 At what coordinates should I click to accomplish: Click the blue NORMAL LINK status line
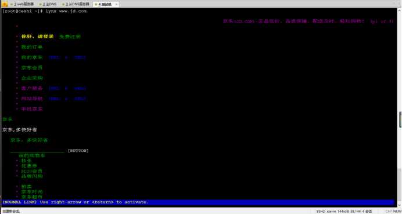point(198,202)
